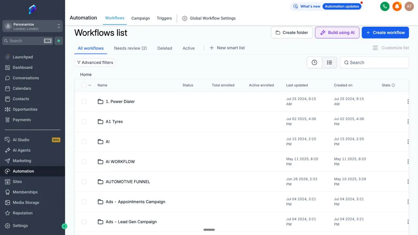Click the horizontal scrollbar handle at bottom
Viewport: 418px width, 235px height.
coord(209,230)
